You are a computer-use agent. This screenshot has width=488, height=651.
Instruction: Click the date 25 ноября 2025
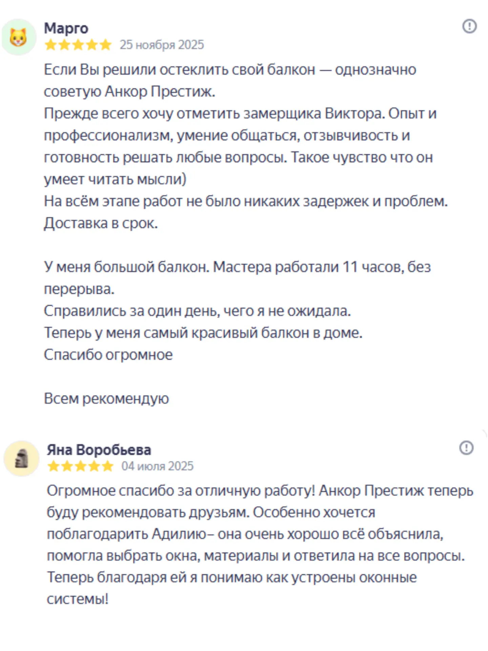coord(162,45)
